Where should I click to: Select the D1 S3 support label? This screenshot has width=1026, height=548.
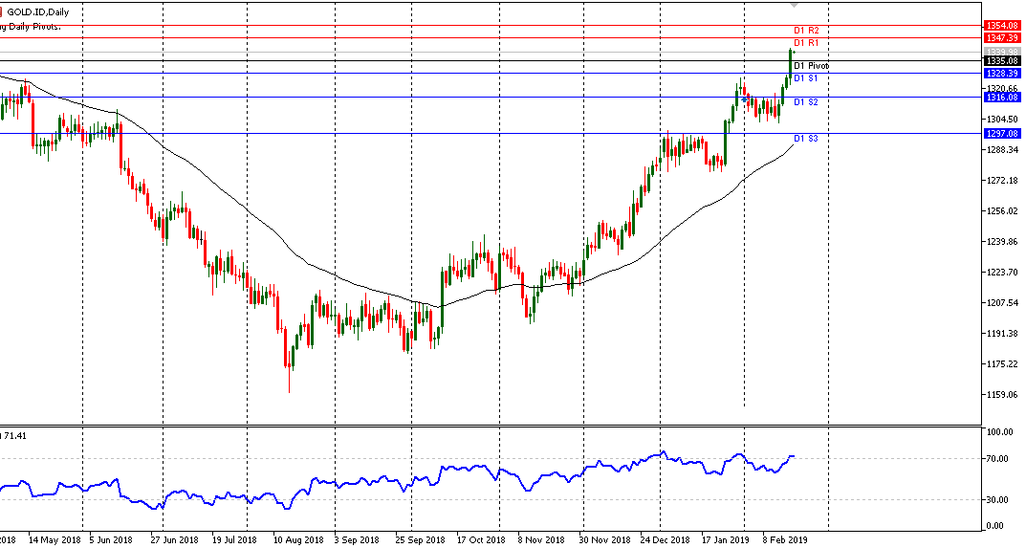806,139
